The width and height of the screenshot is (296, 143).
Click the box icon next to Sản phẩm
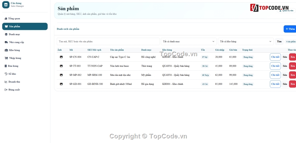point(6,26)
